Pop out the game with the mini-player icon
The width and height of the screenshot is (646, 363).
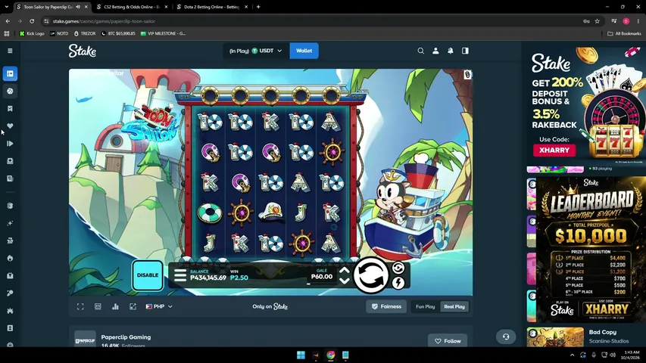133,306
